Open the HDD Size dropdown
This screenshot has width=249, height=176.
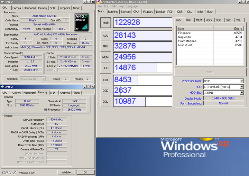point(242,93)
